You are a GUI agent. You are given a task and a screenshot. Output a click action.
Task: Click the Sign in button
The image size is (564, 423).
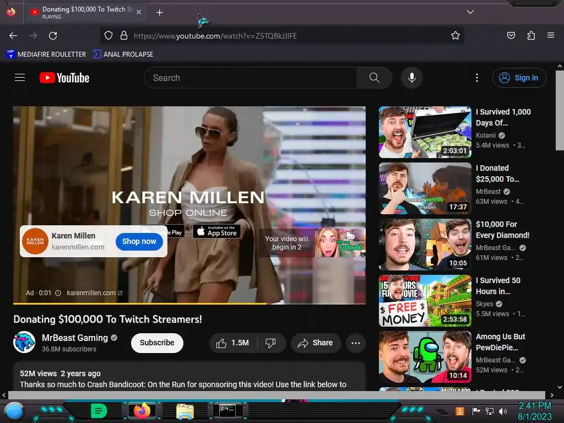519,78
